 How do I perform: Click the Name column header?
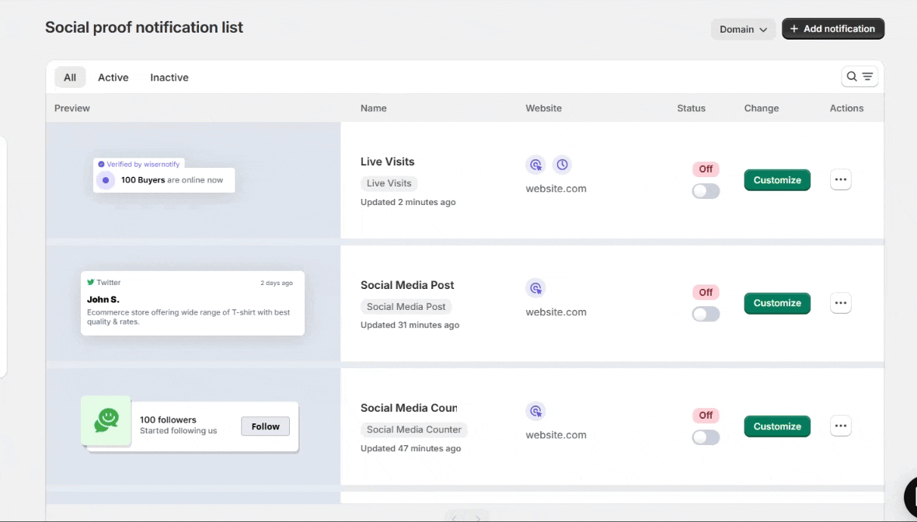(373, 108)
